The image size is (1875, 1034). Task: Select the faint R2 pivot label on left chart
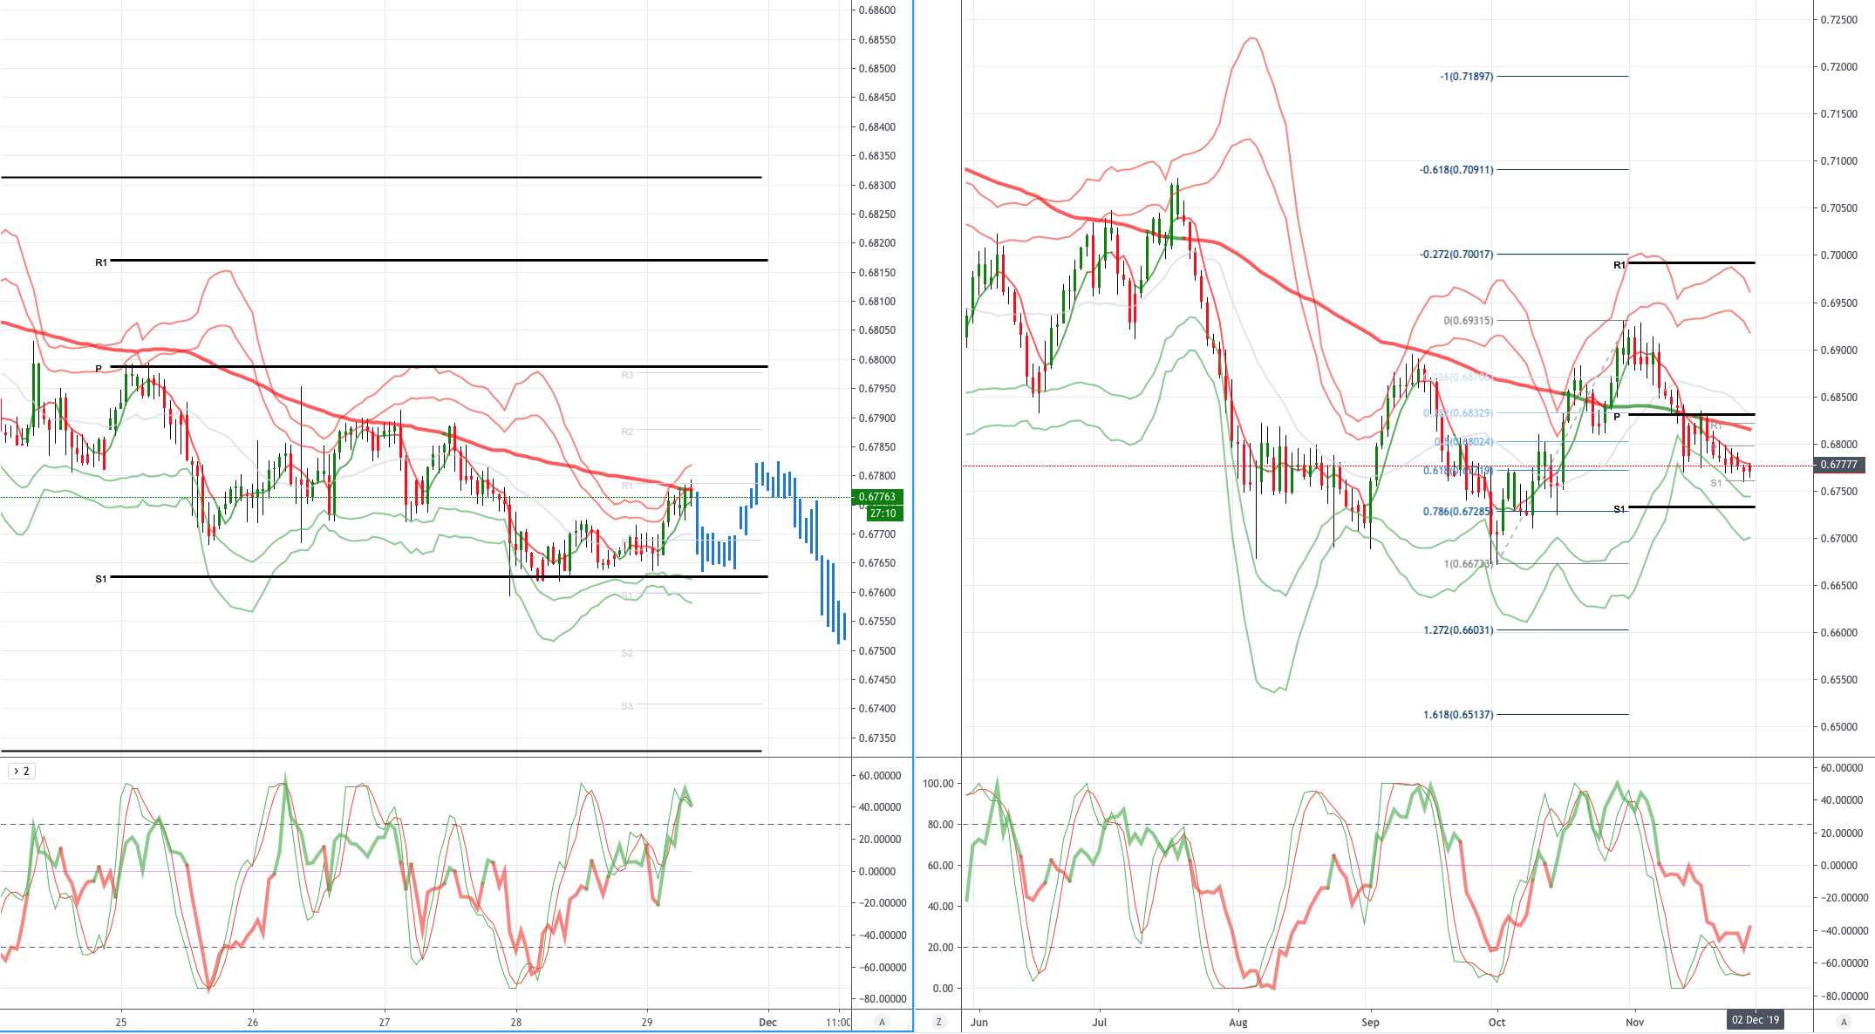(627, 432)
